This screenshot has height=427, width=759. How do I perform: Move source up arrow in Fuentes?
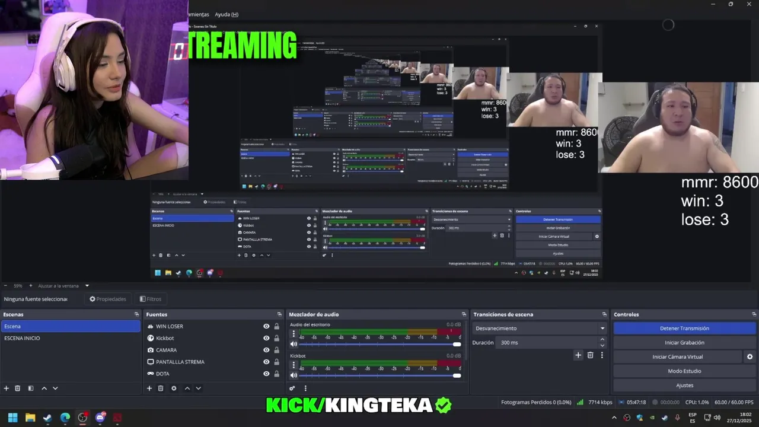pyautogui.click(x=187, y=388)
